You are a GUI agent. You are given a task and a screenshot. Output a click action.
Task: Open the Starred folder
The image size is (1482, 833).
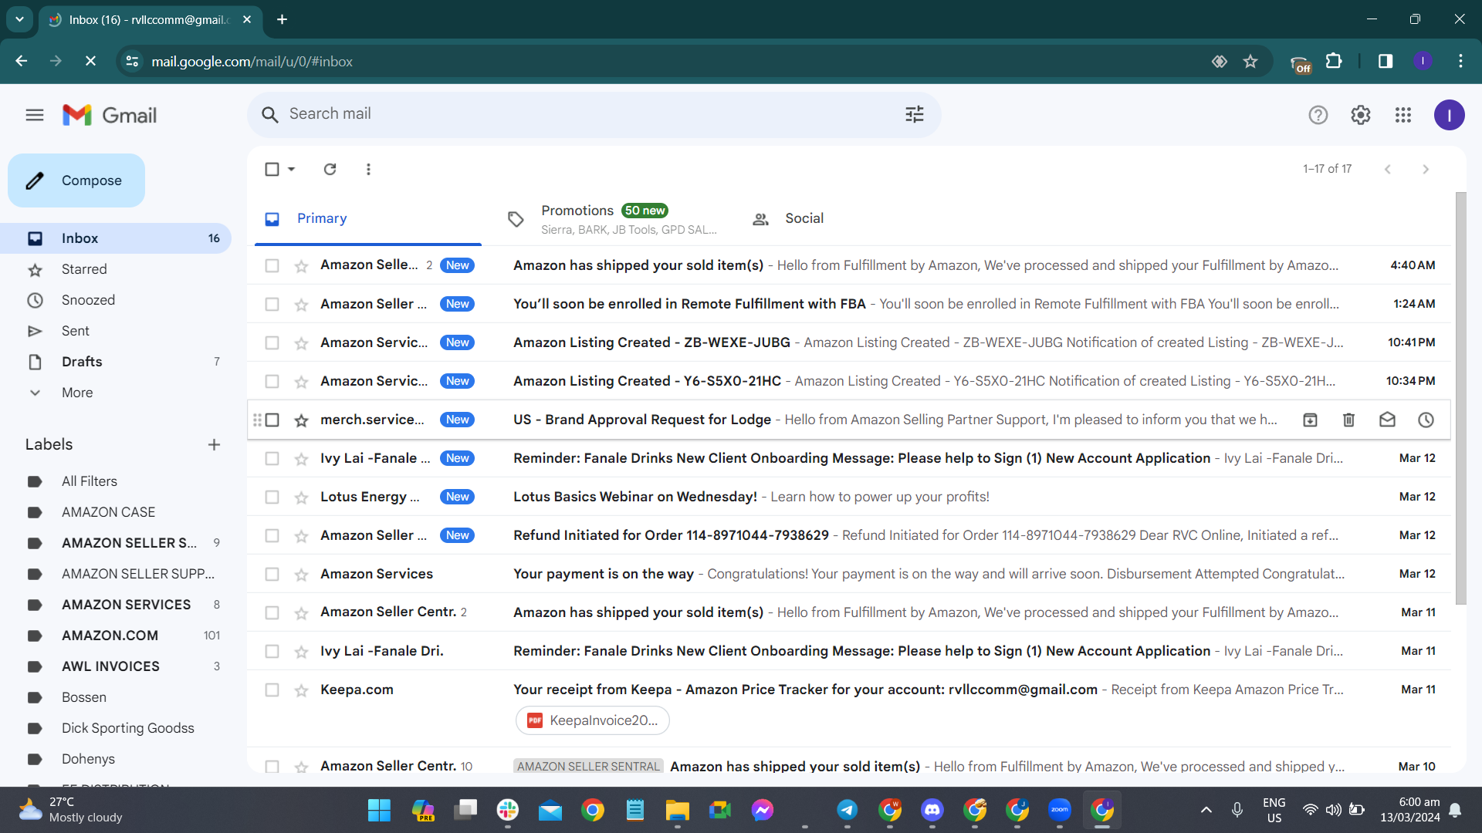click(x=116, y=269)
